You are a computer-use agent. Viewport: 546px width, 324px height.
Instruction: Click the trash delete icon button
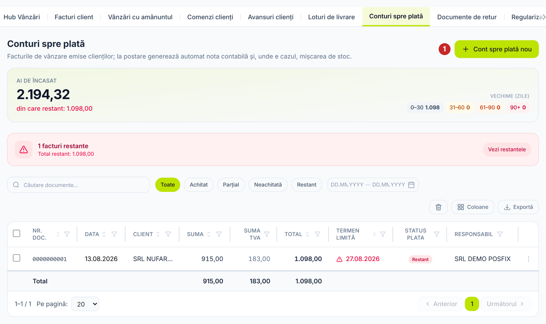438,207
